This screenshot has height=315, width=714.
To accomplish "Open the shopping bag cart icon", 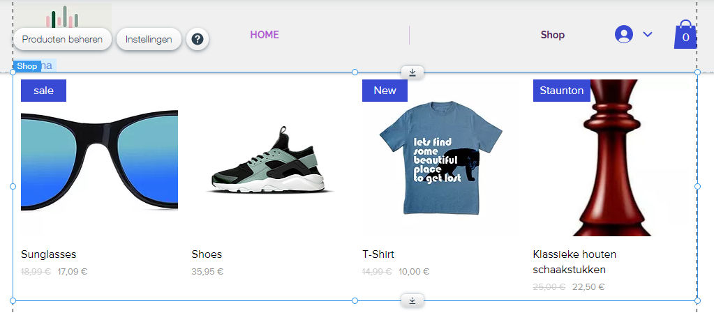I will pos(685,34).
